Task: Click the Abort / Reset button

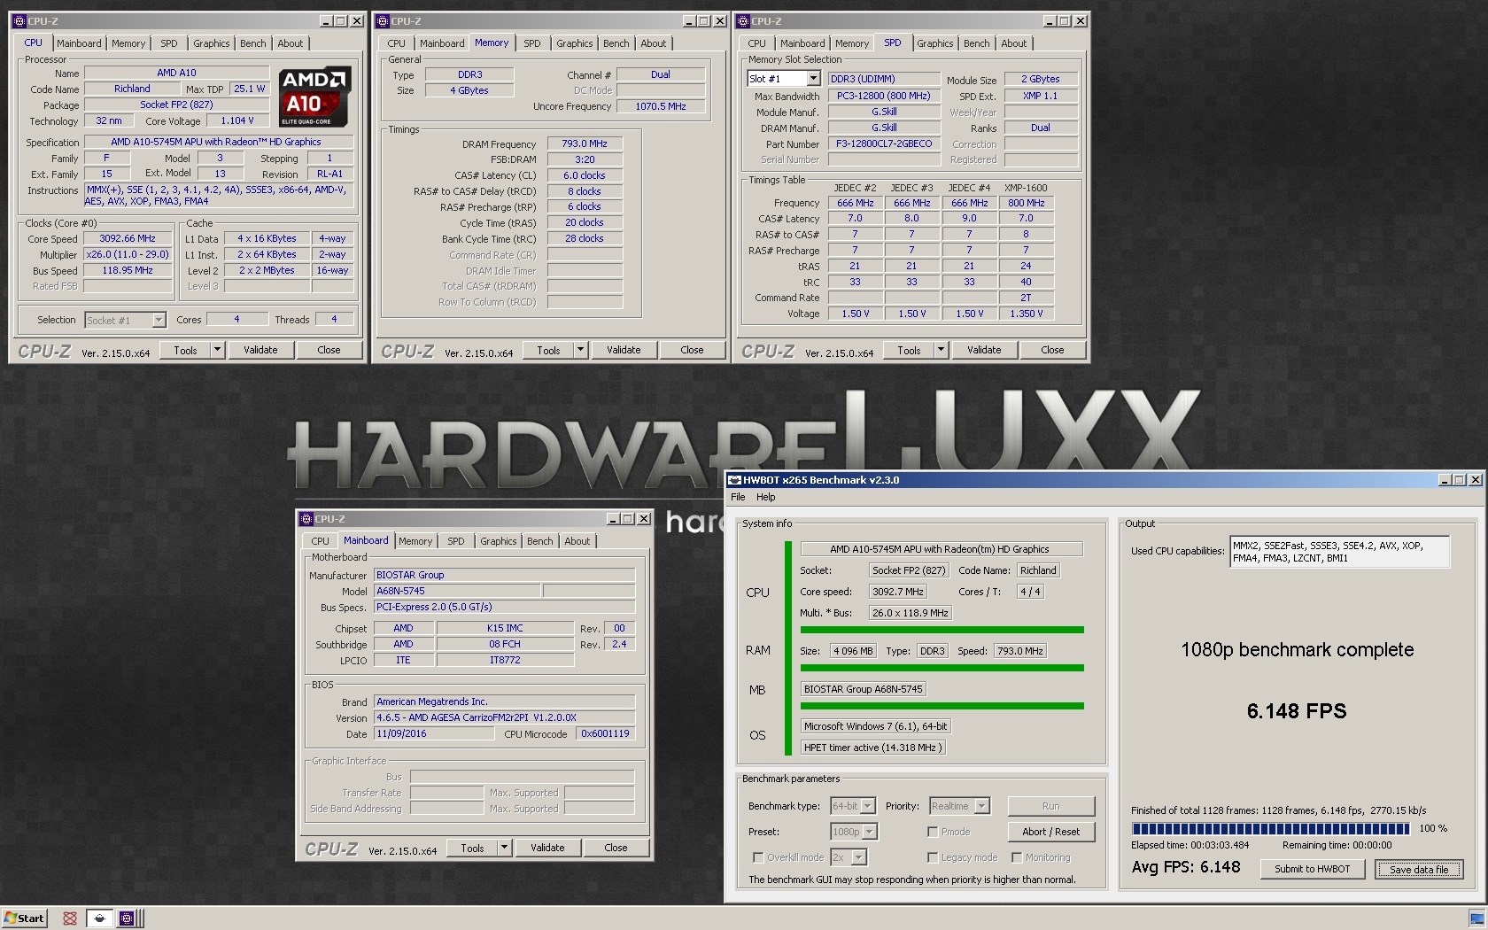Action: (1051, 832)
